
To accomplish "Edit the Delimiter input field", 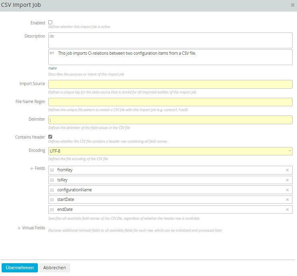I will point(170,120).
